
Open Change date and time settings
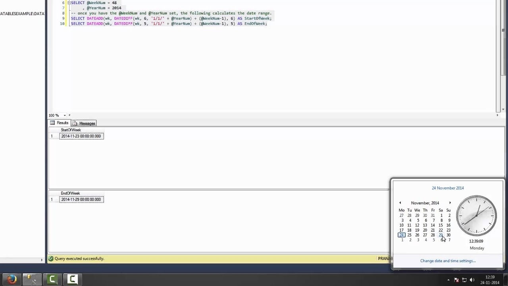coord(448,261)
